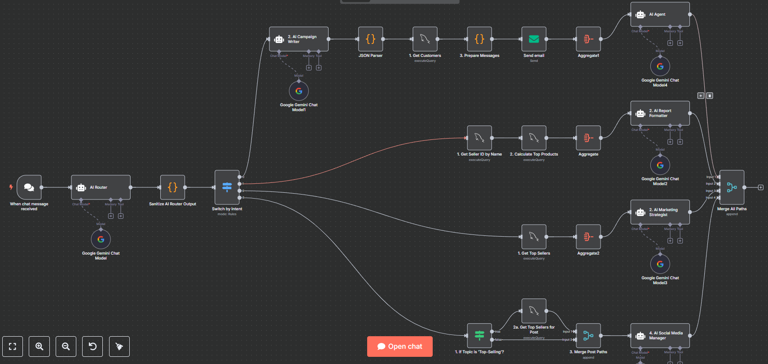Delete the AI Agent to Merge connection

710,95
